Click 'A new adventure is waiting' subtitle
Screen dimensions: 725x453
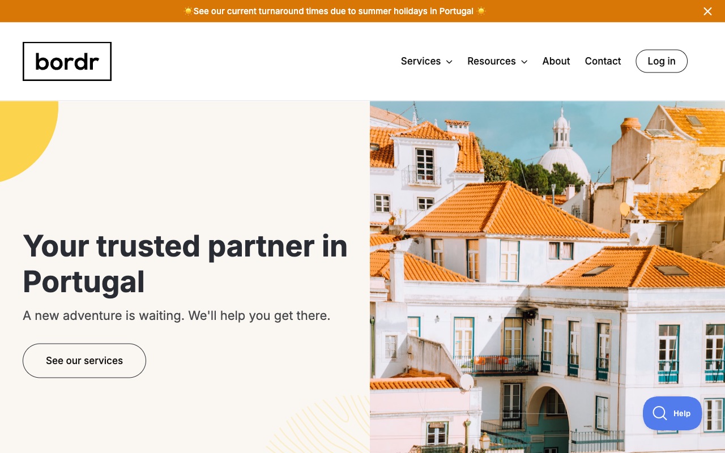[176, 315]
